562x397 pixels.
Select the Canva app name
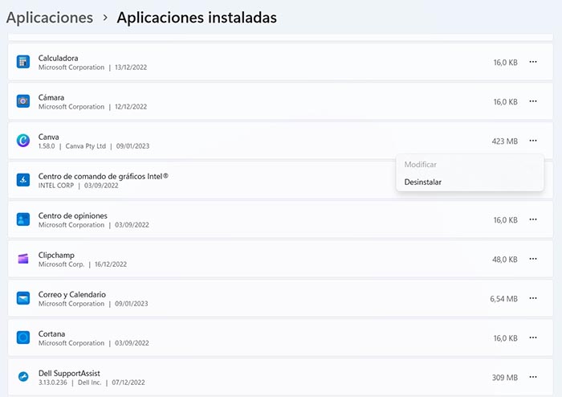(x=49, y=137)
